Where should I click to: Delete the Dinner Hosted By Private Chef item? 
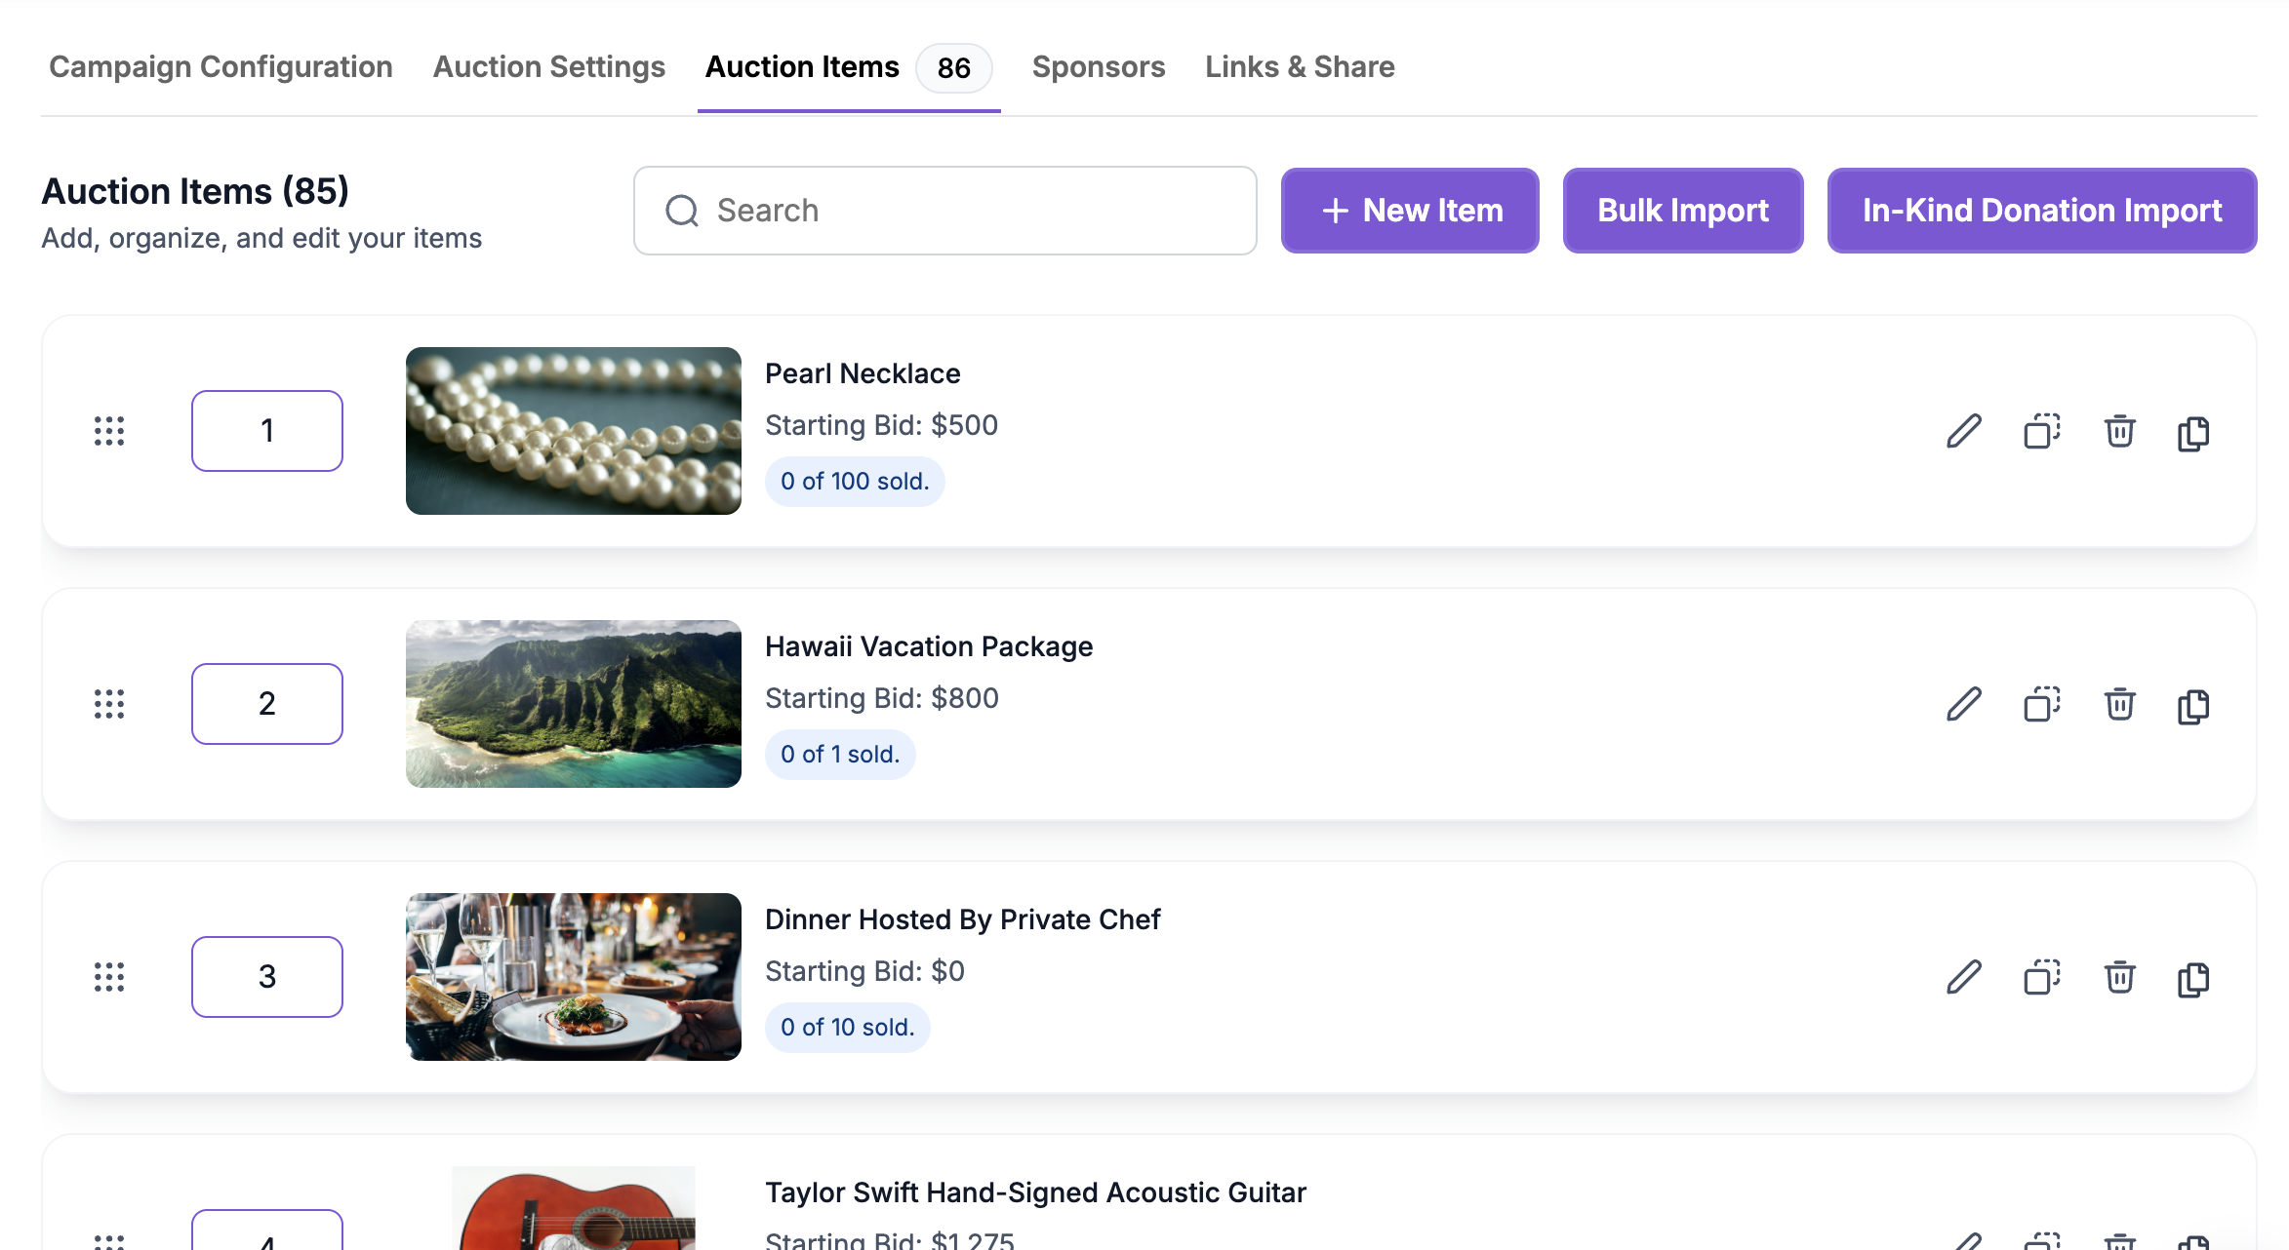tap(2119, 977)
